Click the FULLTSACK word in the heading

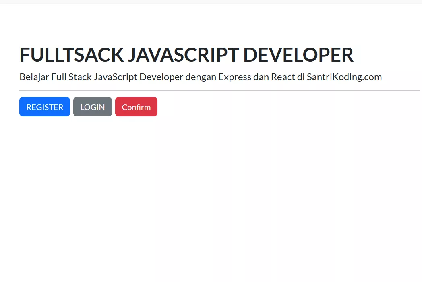click(72, 55)
